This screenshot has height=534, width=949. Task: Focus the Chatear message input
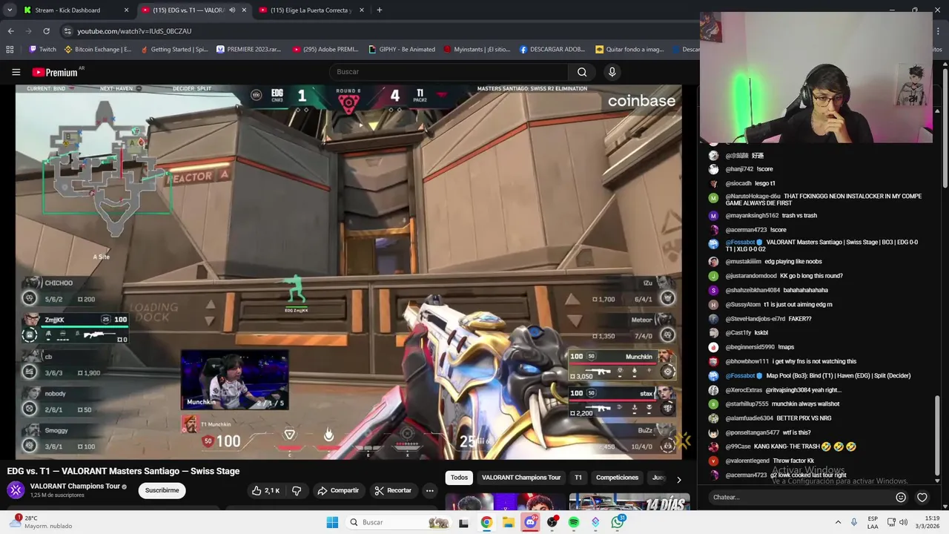click(x=801, y=497)
